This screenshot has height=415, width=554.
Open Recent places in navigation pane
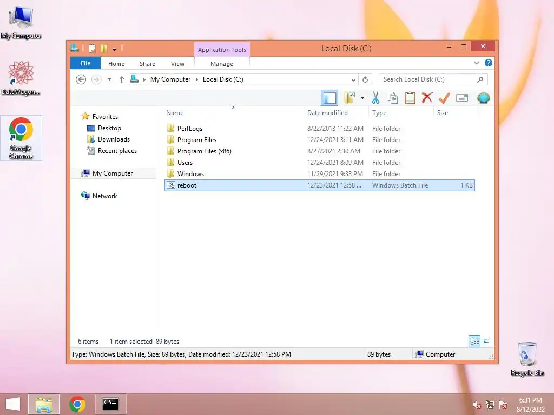pos(117,151)
